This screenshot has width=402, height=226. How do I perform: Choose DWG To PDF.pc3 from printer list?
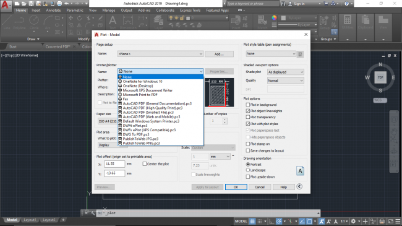(x=161, y=134)
